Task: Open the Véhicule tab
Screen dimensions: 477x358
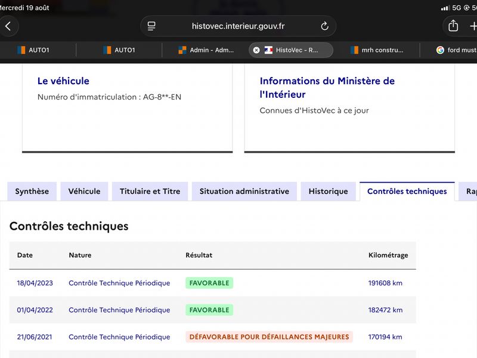Action: point(84,191)
